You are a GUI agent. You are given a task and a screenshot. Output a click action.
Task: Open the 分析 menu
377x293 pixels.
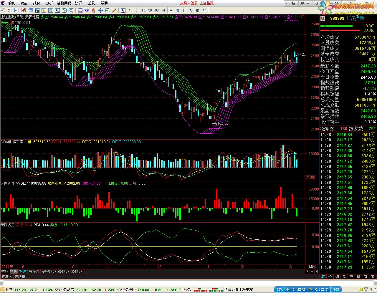(49, 3)
